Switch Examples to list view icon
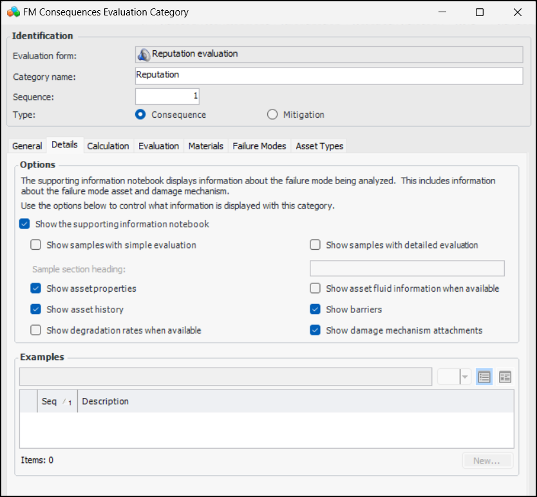Screen dimensions: 537x497 coord(485,377)
